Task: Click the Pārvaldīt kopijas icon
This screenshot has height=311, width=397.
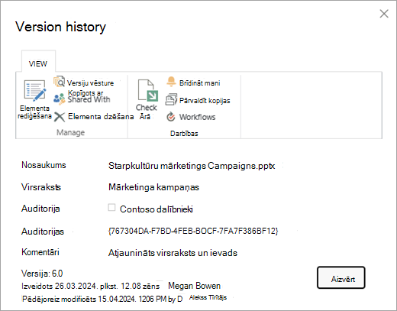Action: click(x=171, y=99)
